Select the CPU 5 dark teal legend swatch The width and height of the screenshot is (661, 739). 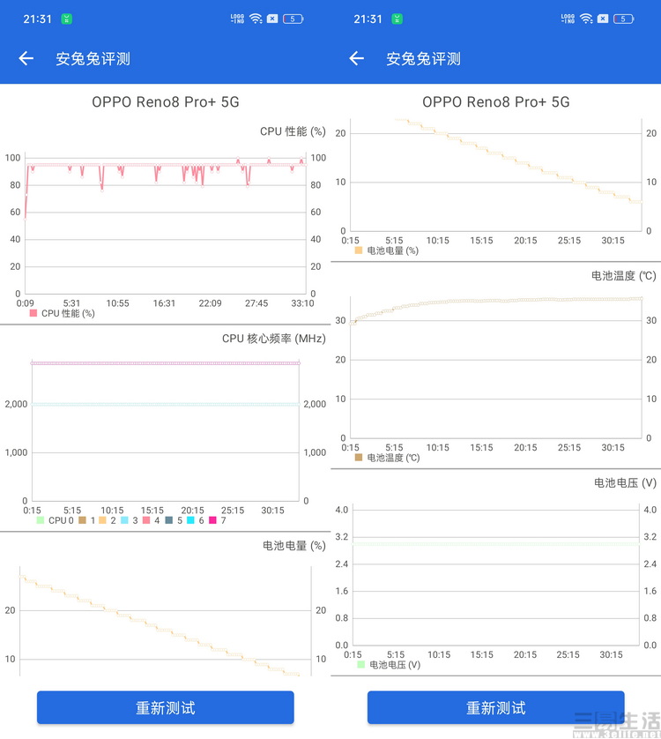point(168,520)
